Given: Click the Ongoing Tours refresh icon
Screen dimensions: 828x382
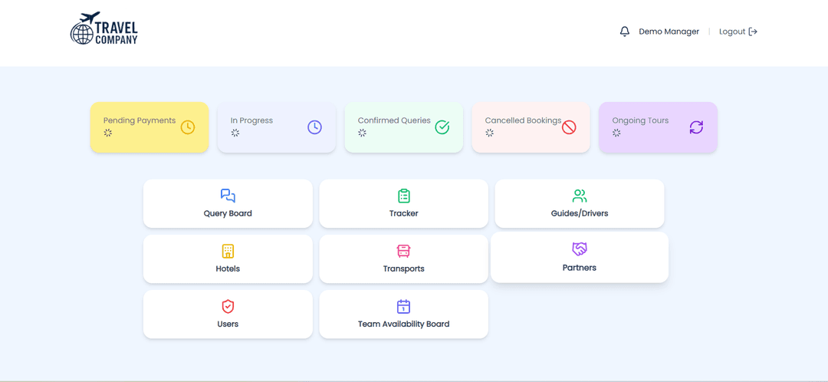Looking at the screenshot, I should pyautogui.click(x=696, y=127).
